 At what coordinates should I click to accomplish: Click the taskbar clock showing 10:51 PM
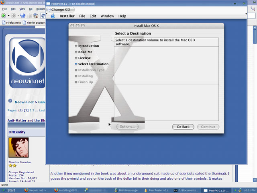[249, 190]
